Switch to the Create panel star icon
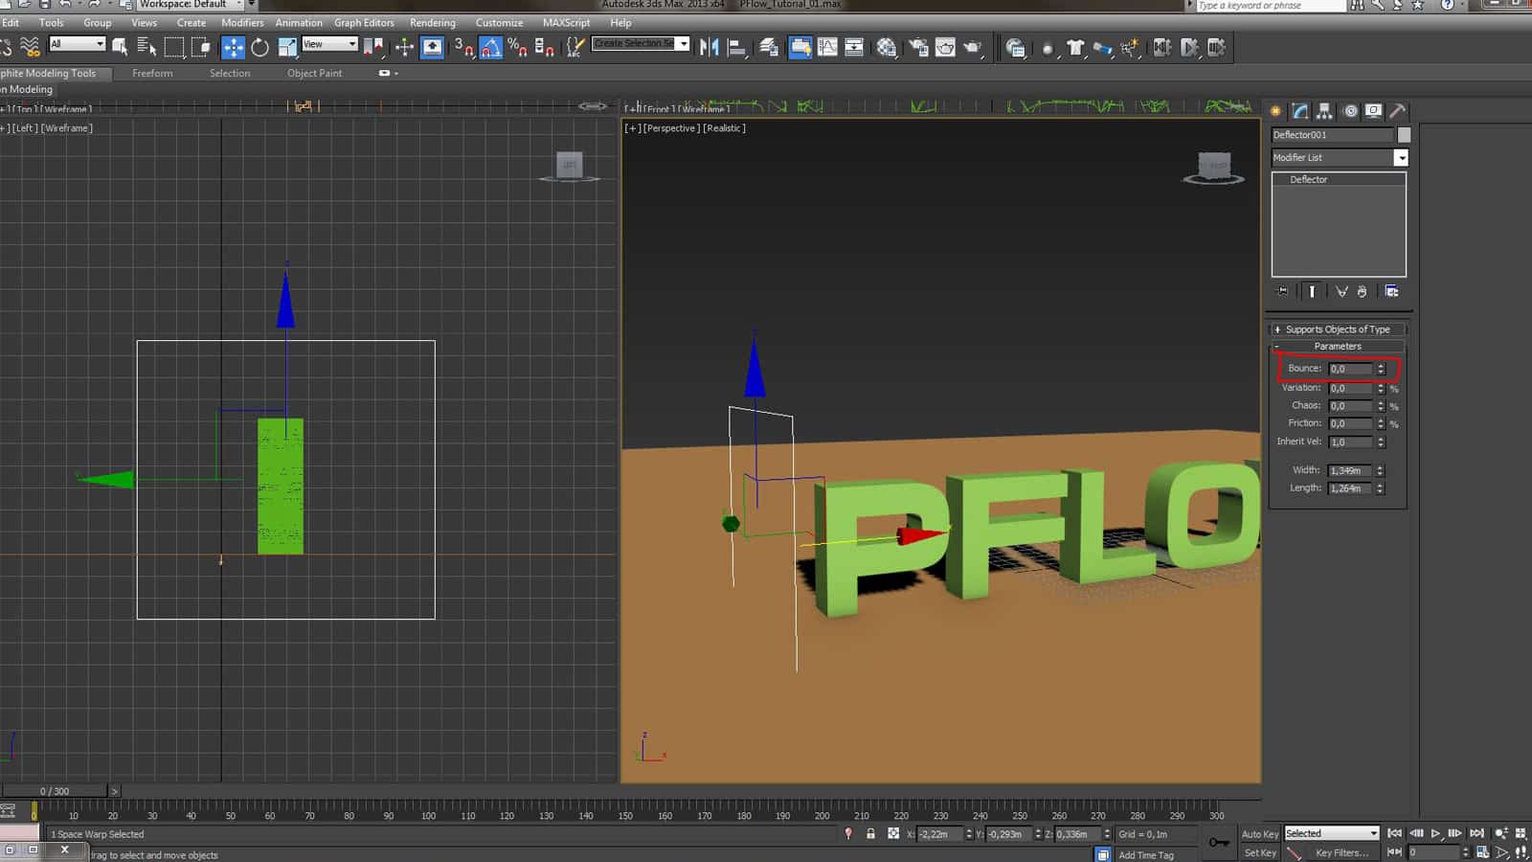 (1275, 111)
